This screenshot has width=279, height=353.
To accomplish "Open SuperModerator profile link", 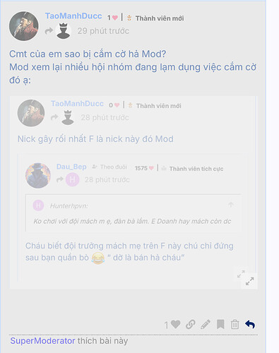I will click(42, 341).
